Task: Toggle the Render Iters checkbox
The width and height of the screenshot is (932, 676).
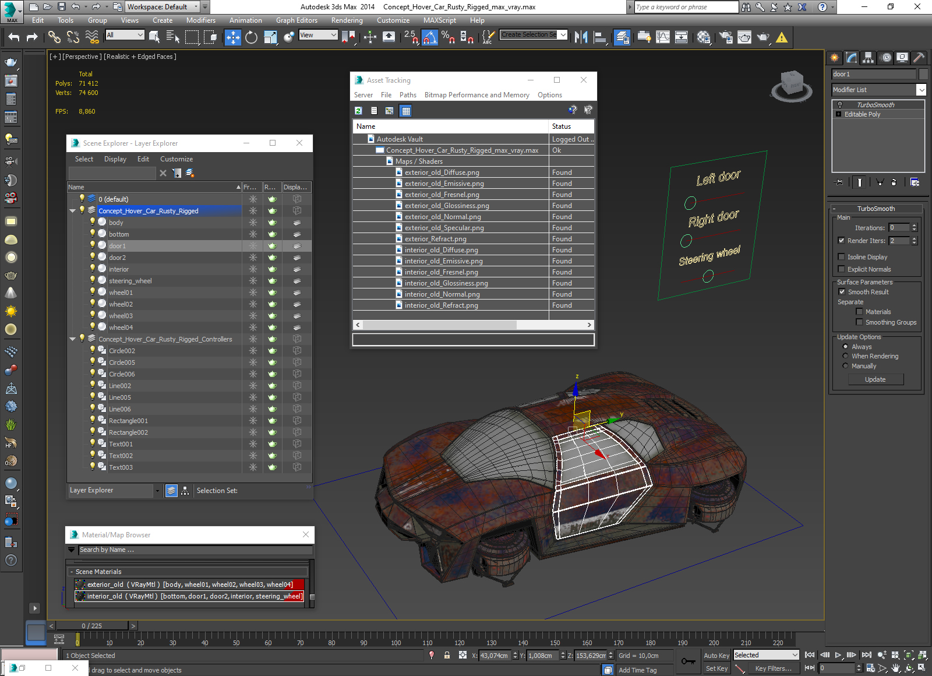Action: 841,241
